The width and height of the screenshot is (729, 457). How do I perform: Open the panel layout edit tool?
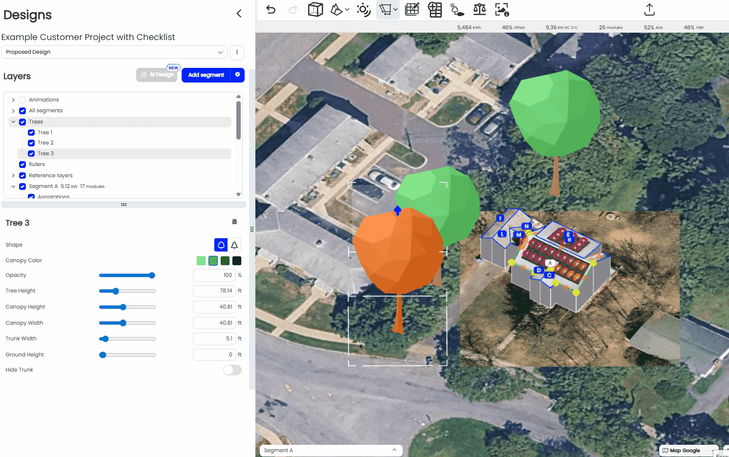click(412, 9)
